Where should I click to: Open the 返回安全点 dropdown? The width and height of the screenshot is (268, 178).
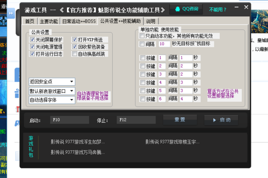(52, 82)
